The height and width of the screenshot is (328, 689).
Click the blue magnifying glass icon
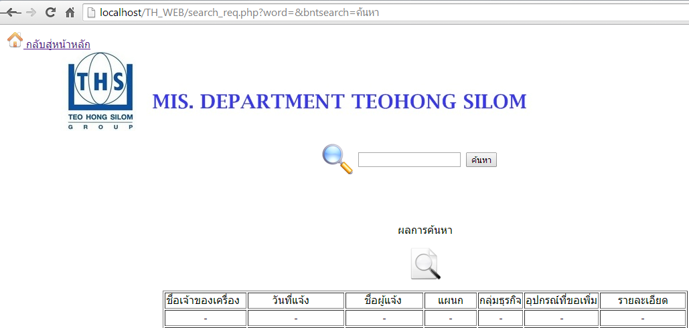click(338, 159)
